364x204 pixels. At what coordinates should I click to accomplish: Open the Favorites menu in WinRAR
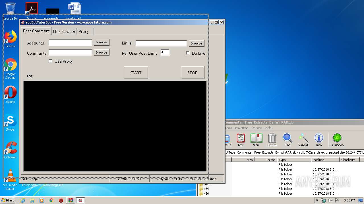pyautogui.click(x=241, y=128)
